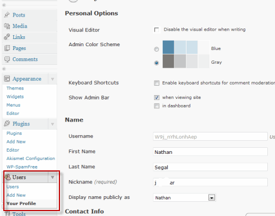Go to Themes under Appearance
The image size is (275, 216).
coord(15,88)
